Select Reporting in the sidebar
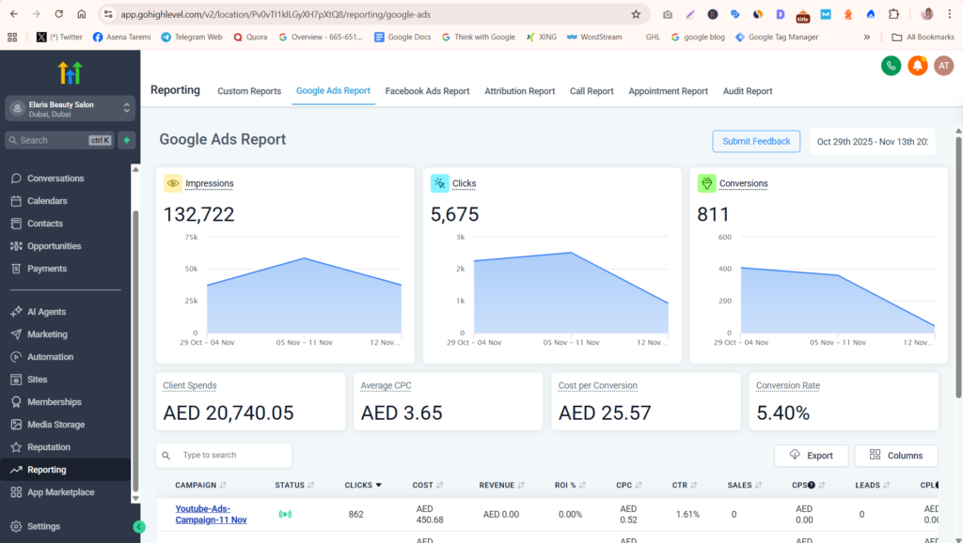This screenshot has width=963, height=543. pos(65,470)
